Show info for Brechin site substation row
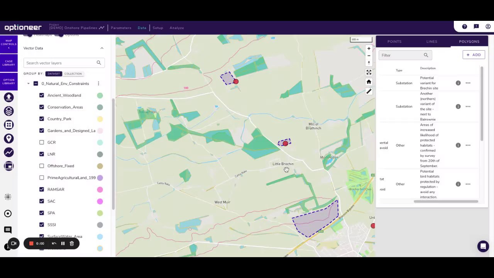 click(458, 83)
